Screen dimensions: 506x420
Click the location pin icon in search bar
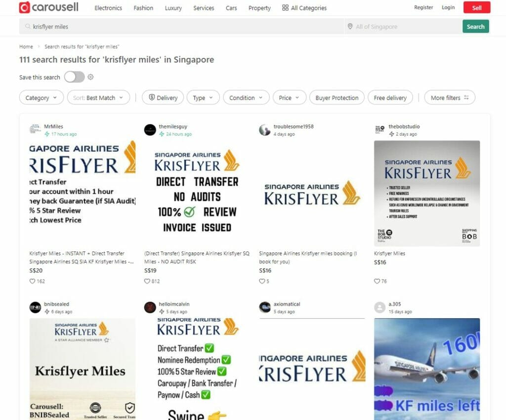350,27
